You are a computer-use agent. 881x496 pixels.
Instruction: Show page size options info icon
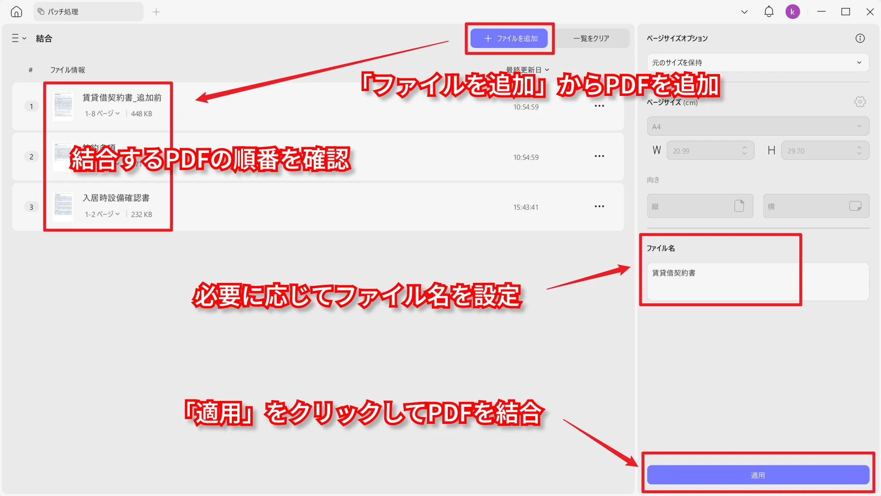click(x=860, y=38)
